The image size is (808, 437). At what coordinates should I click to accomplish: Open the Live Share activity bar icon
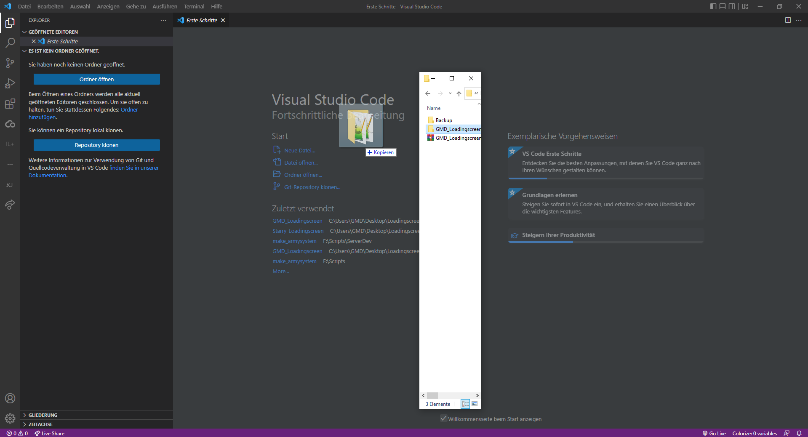[10, 205]
